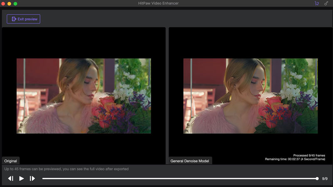Step back to the previous frame
The width and height of the screenshot is (333, 187).
coord(11,178)
